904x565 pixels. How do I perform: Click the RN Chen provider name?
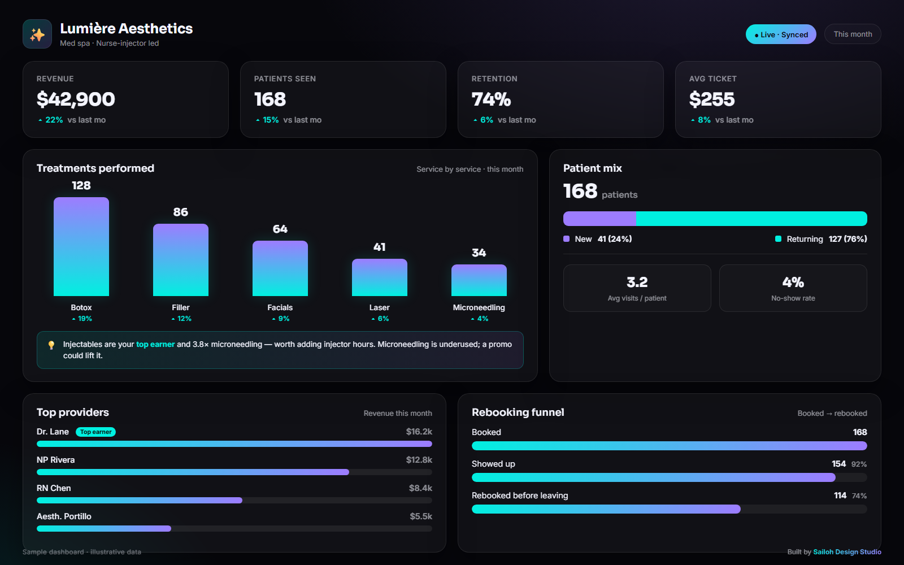54,488
